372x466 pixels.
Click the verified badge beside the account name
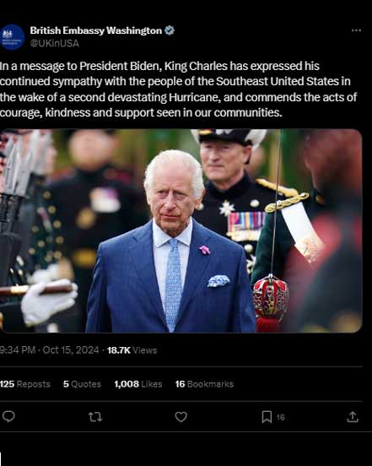pos(170,30)
